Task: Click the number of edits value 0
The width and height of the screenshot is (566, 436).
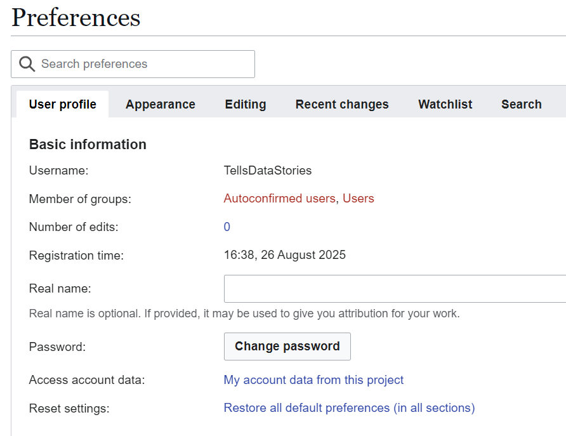Action: tap(227, 227)
